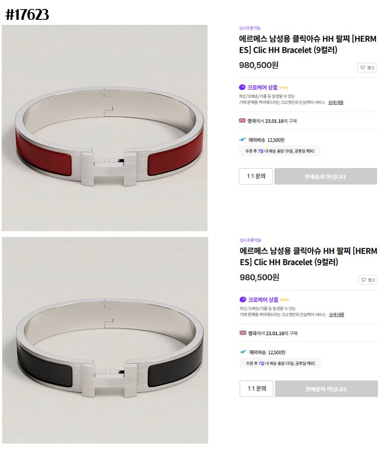Open 상세 내용 link for the red bracelet
Screen dimensions: 387x469
pyautogui.click(x=336, y=103)
